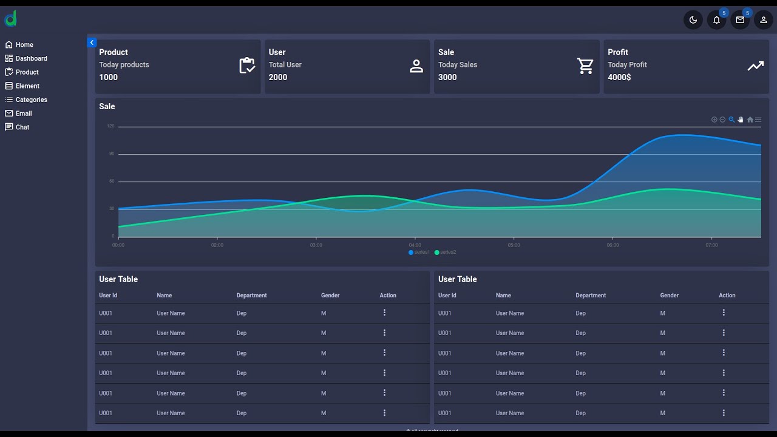
Task: Click the Total User label
Action: click(x=285, y=65)
